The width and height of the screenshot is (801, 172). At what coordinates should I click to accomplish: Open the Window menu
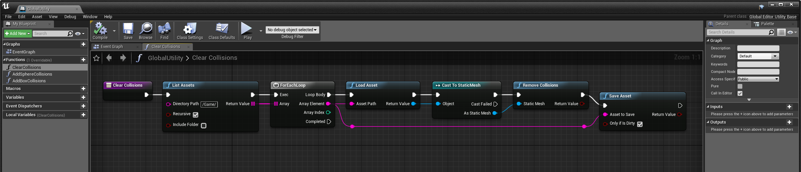[x=90, y=16]
